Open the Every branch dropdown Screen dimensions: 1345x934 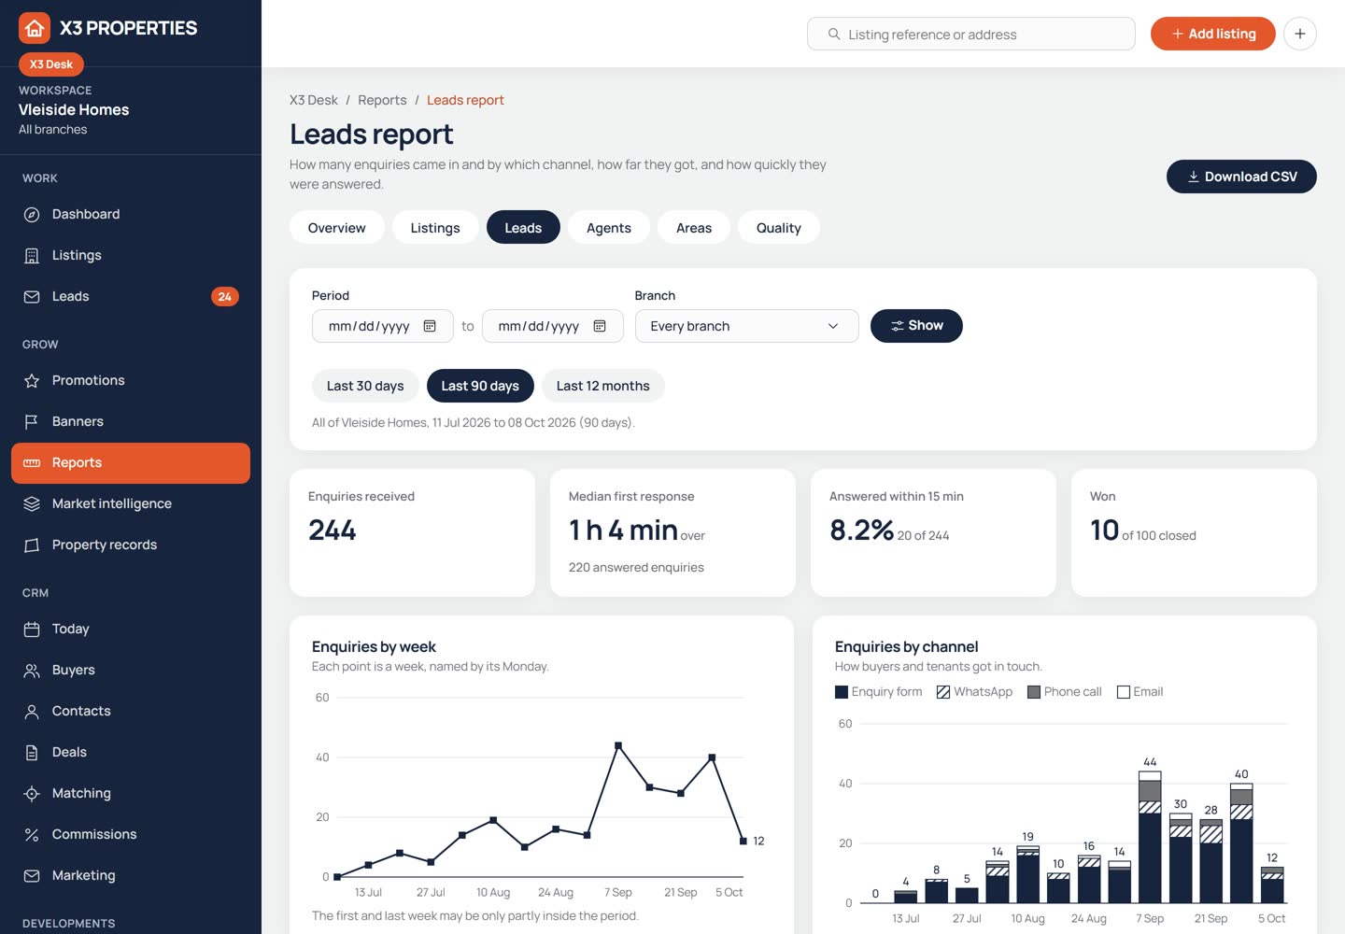746,326
